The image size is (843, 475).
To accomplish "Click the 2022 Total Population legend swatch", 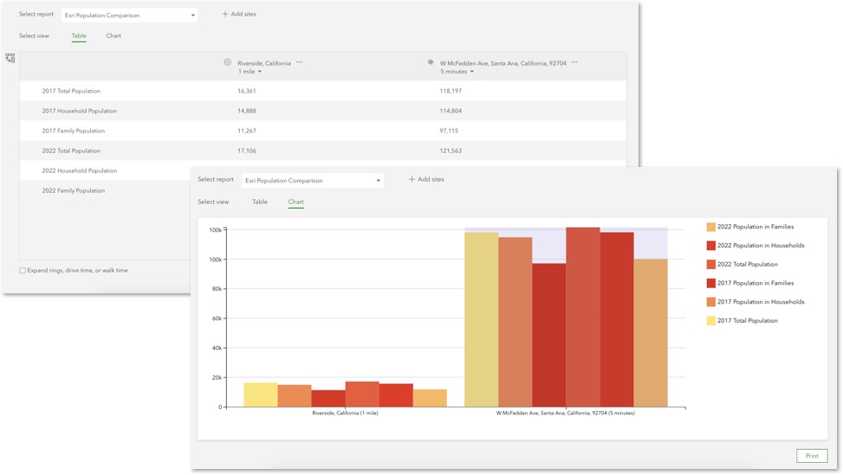I will (710, 265).
